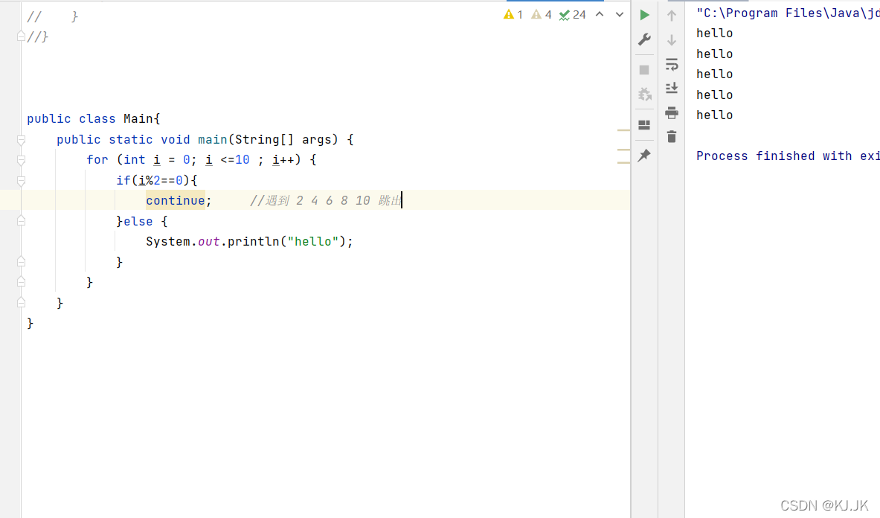Click the if(i%2==0) condition
This screenshot has width=880, height=518.
[x=156, y=180]
